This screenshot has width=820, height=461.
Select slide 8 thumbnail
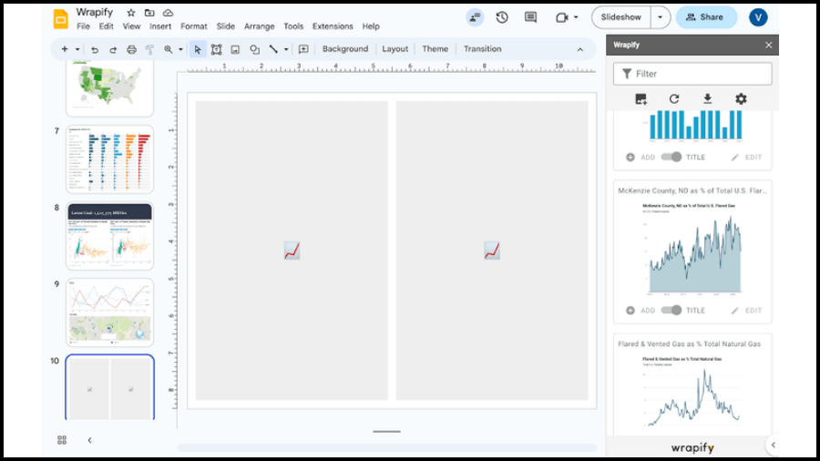(x=110, y=236)
